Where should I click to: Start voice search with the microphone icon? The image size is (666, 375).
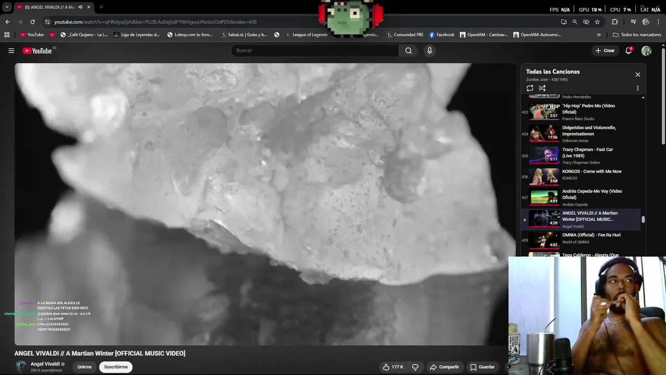pos(429,51)
